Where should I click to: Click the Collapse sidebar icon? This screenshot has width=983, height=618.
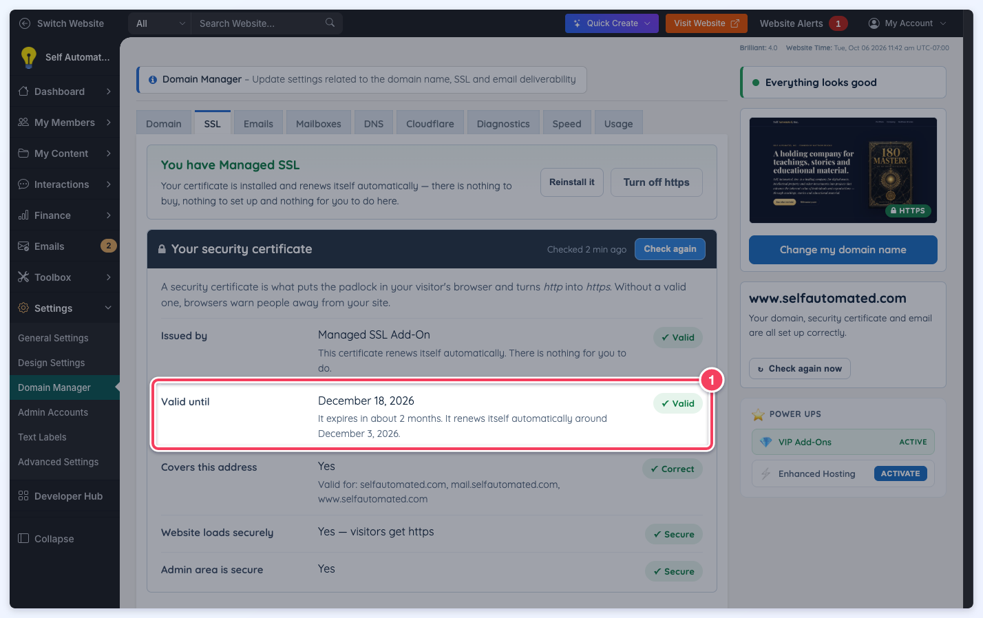23,538
